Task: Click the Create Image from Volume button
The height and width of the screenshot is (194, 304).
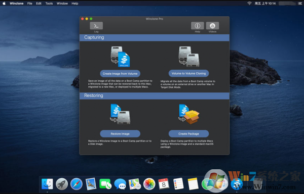Action: pyautogui.click(x=120, y=74)
